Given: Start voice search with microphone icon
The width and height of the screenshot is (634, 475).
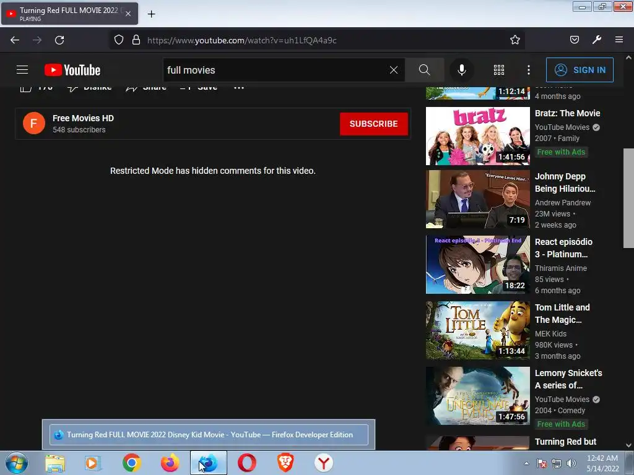Looking at the screenshot, I should [x=462, y=70].
